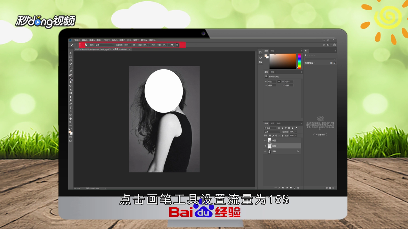Open the smoothing 10% dropdown arrow
Screen dimensions: 408x229
(169, 45)
